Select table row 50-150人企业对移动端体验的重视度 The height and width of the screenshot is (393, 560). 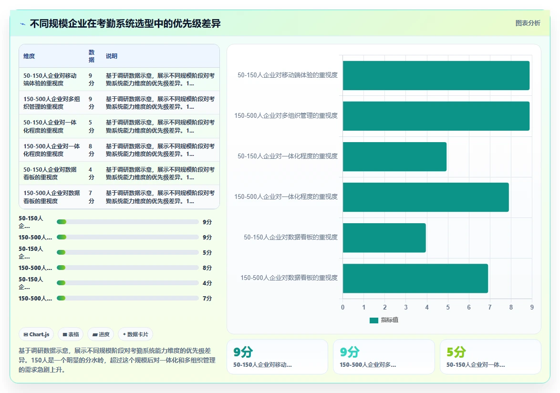pyautogui.click(x=119, y=79)
